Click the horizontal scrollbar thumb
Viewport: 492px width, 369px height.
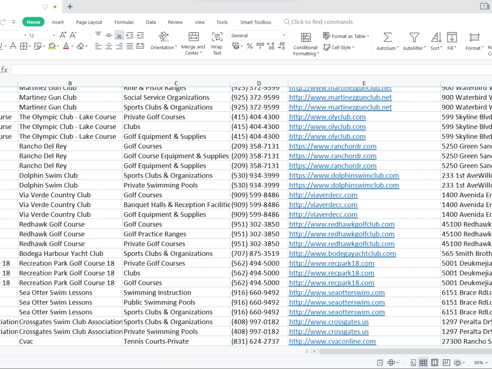point(405,351)
